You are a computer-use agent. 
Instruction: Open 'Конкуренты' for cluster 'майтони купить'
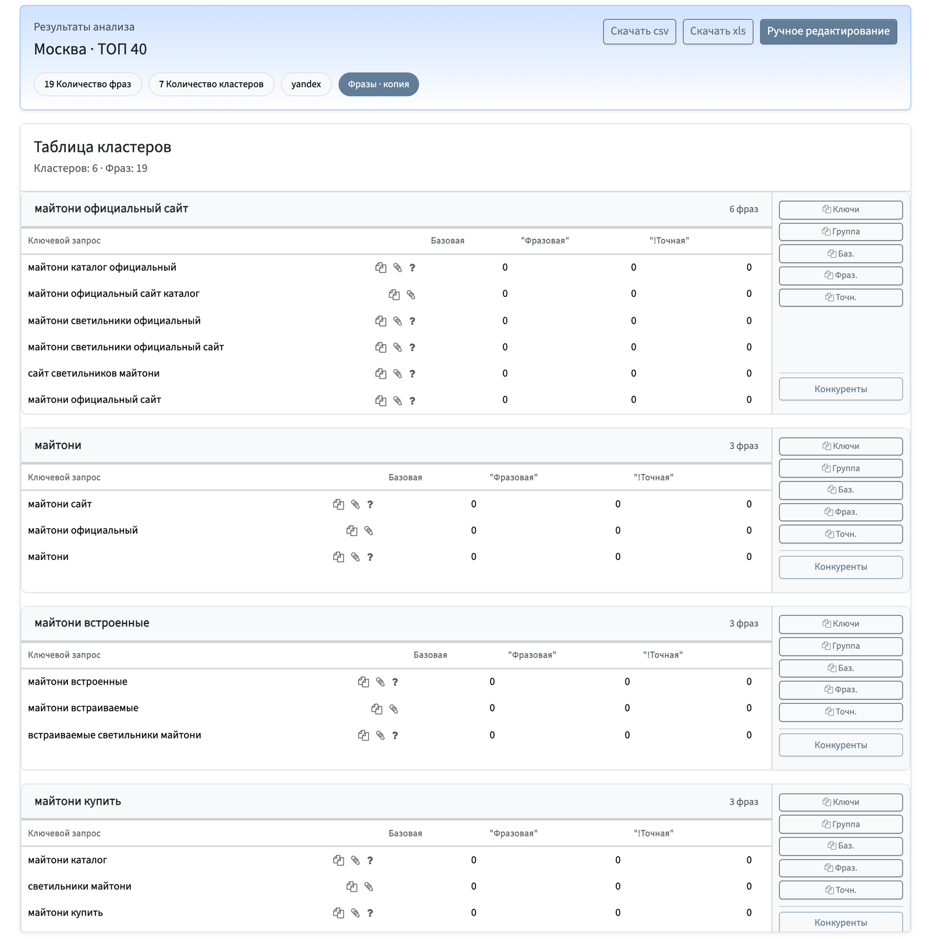pos(841,923)
